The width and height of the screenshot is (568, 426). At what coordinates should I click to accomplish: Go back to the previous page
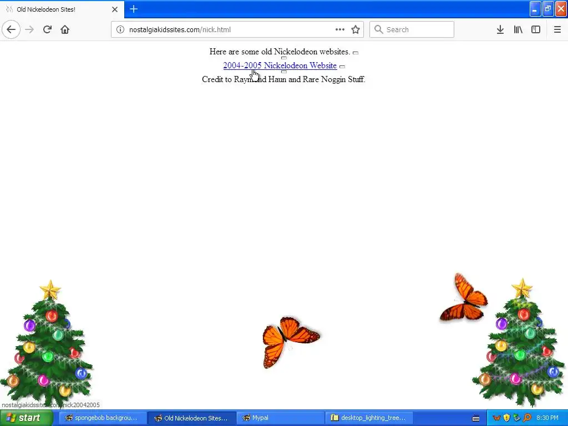coord(11,29)
